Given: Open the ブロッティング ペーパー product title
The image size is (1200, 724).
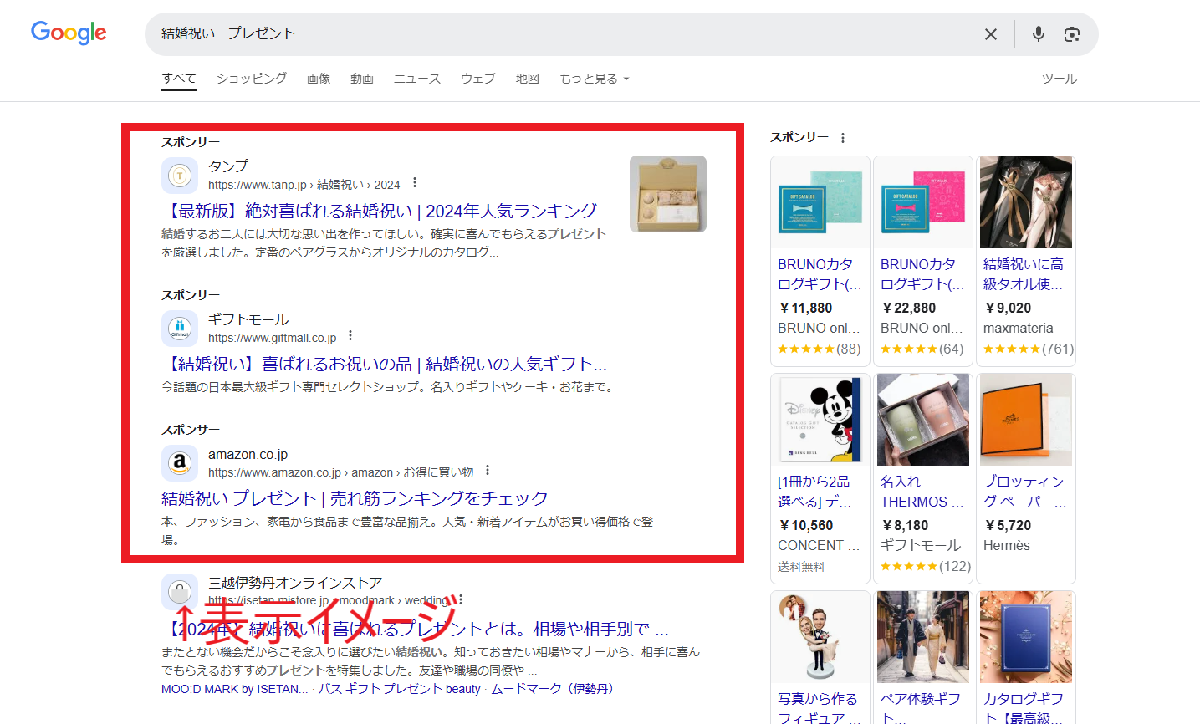Looking at the screenshot, I should click(1025, 492).
